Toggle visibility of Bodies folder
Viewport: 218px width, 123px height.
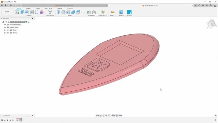tap(8, 33)
